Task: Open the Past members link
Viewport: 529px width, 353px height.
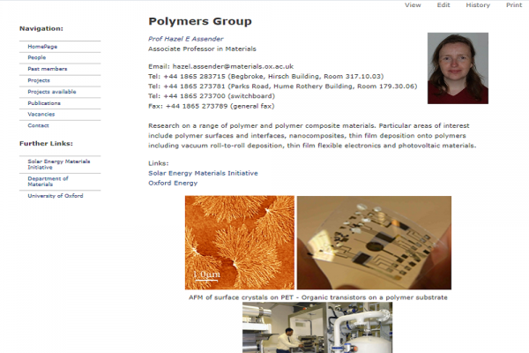Action: click(x=48, y=69)
